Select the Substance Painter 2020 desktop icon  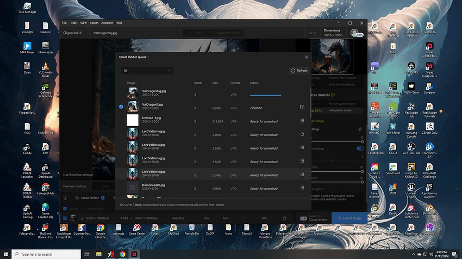tap(411, 211)
